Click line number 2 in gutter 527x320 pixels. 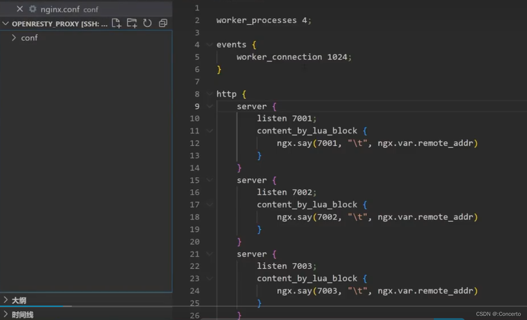(x=197, y=20)
